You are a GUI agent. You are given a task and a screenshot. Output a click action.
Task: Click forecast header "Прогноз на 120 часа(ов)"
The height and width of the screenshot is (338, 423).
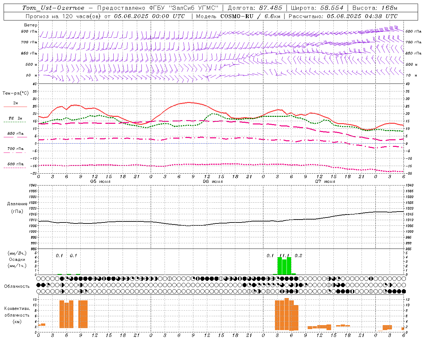tap(64, 16)
